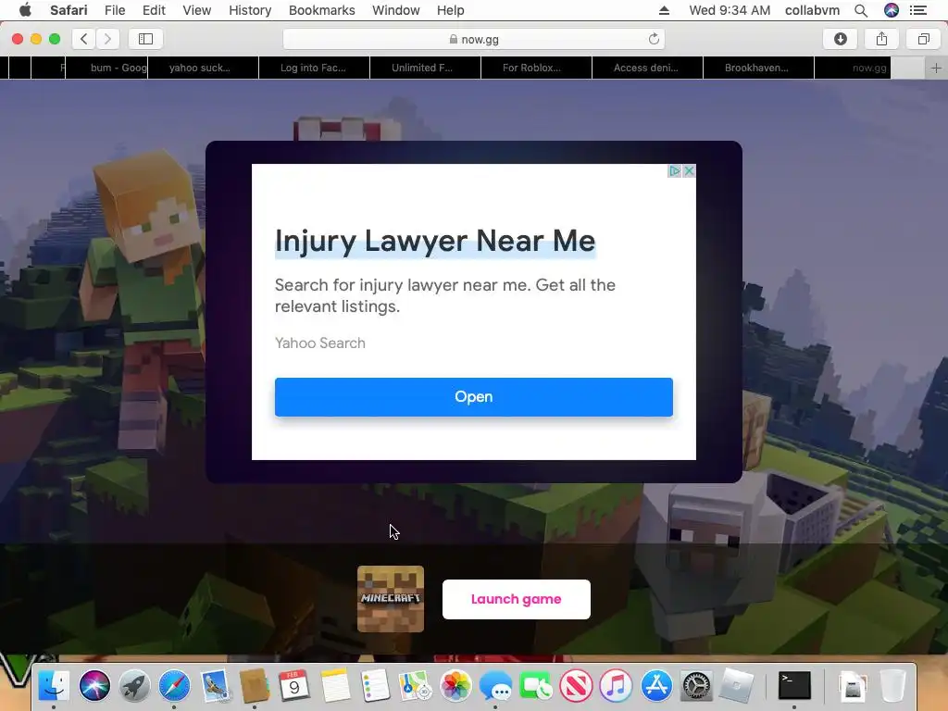
Task: Open the Injury Lawyer Near Me headline
Action: tap(435, 241)
